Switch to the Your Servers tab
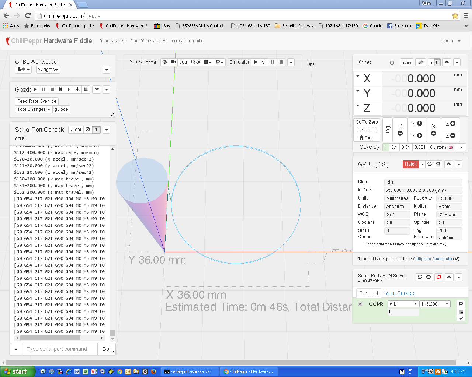 [x=400, y=293]
